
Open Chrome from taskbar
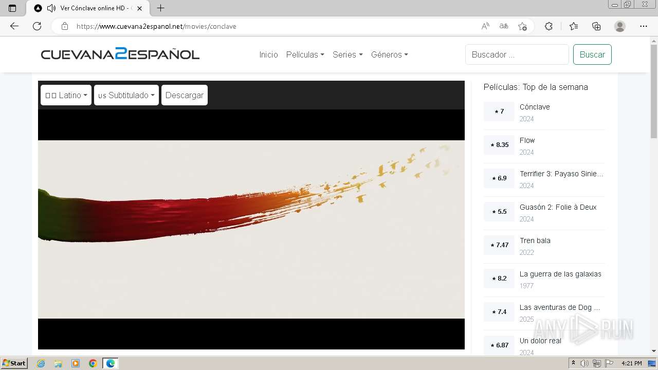pos(93,363)
